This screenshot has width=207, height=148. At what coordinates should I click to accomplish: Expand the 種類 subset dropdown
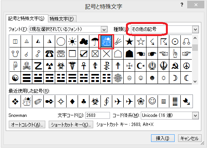tap(196, 29)
